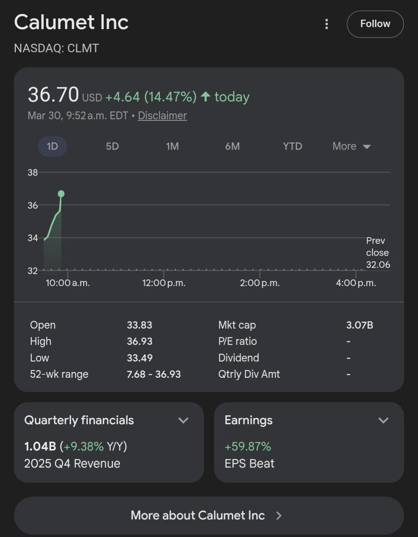
Task: Select the 1D chart tab
Action: tap(52, 146)
